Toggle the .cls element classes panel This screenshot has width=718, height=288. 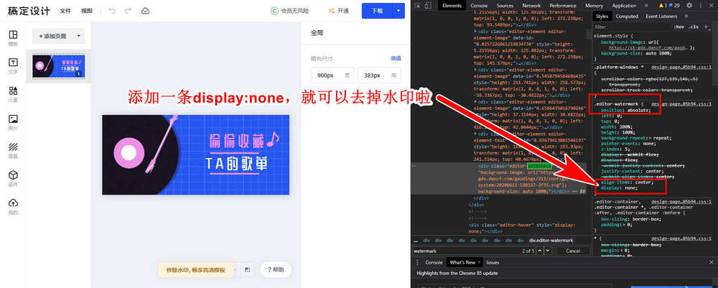point(694,27)
